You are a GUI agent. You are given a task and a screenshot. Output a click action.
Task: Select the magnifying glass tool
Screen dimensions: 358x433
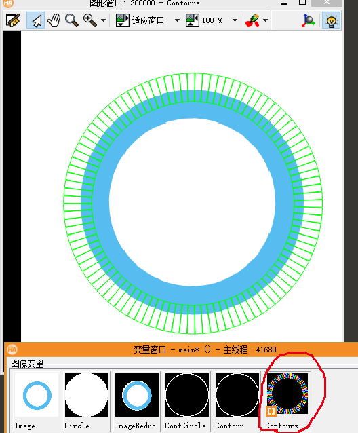point(72,20)
